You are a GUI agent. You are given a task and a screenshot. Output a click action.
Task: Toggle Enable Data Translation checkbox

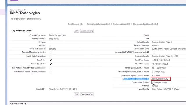51,56
